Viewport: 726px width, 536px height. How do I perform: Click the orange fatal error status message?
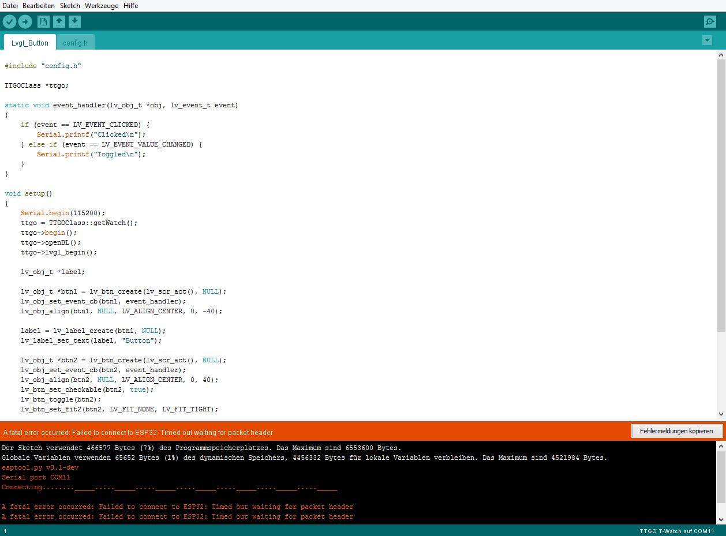(138, 432)
